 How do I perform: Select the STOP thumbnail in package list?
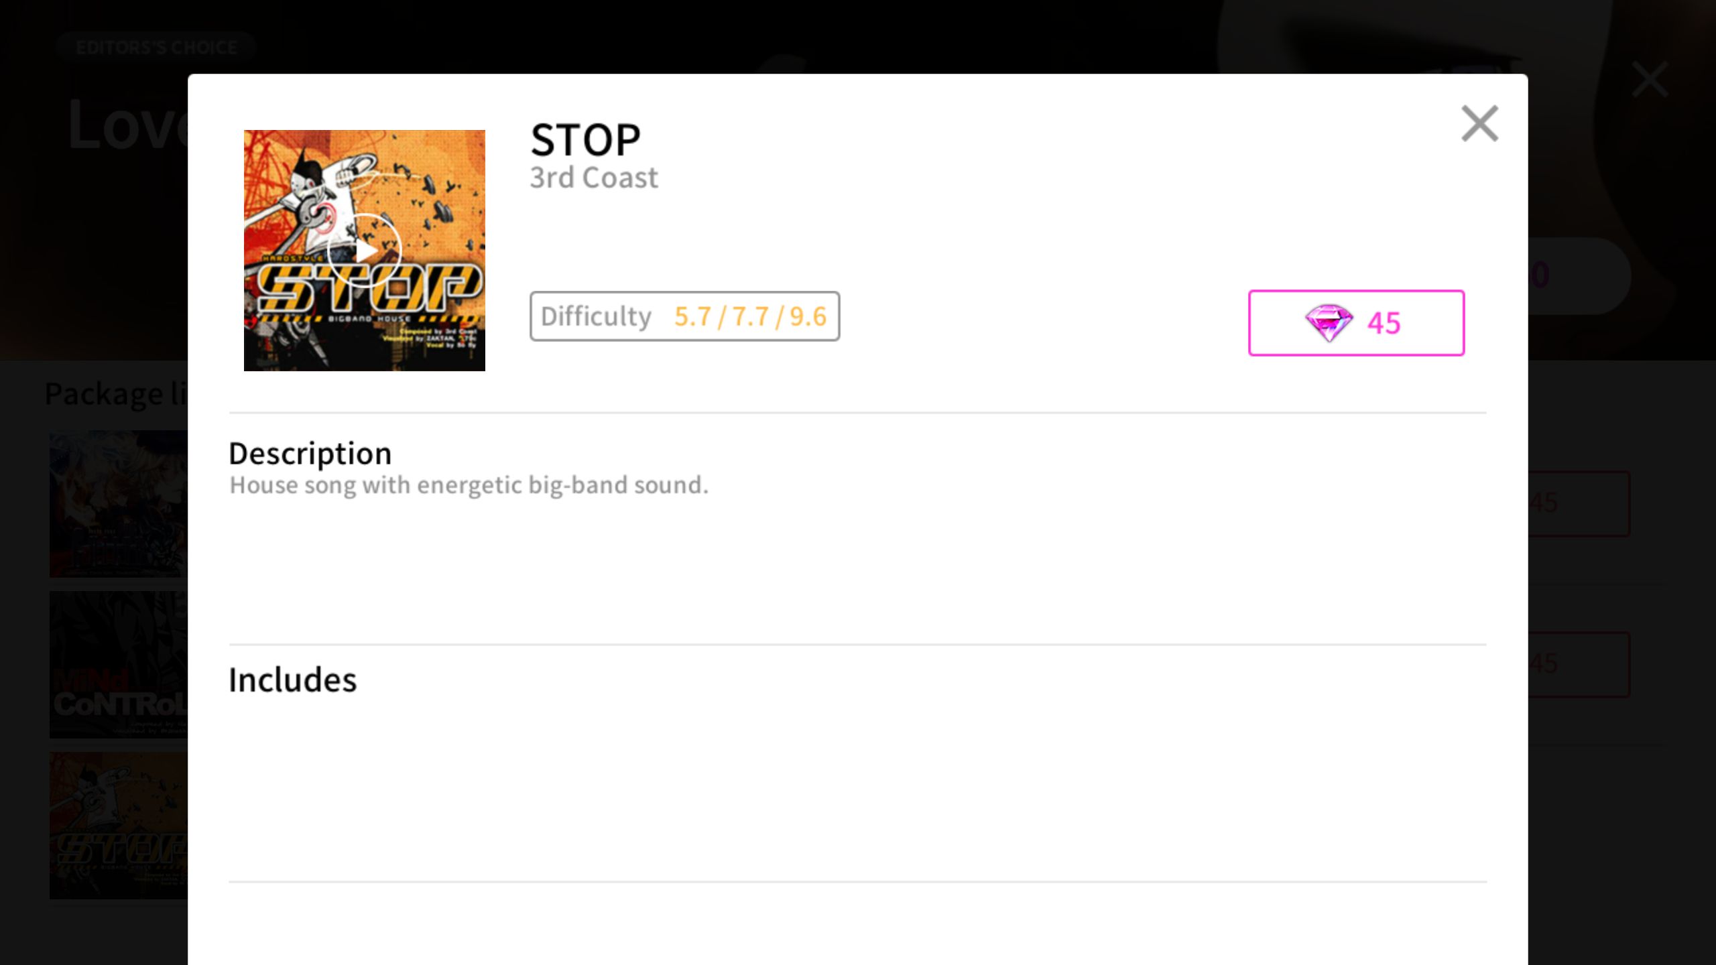tap(119, 826)
